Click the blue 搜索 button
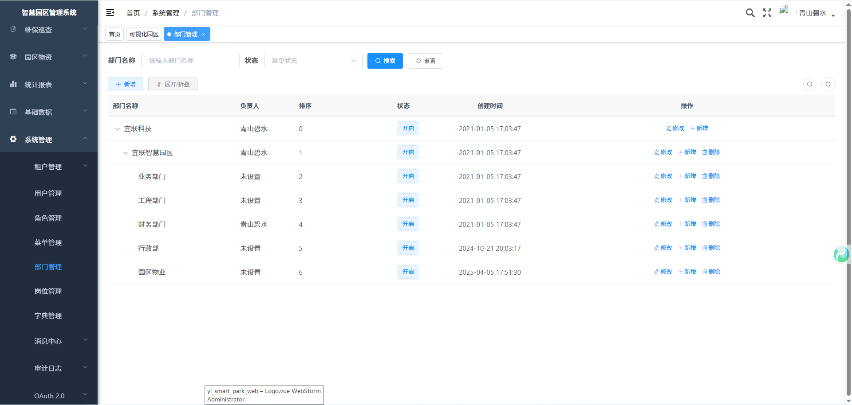 (385, 61)
